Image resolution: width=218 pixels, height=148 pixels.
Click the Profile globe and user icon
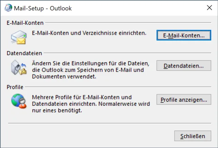coord(18,101)
